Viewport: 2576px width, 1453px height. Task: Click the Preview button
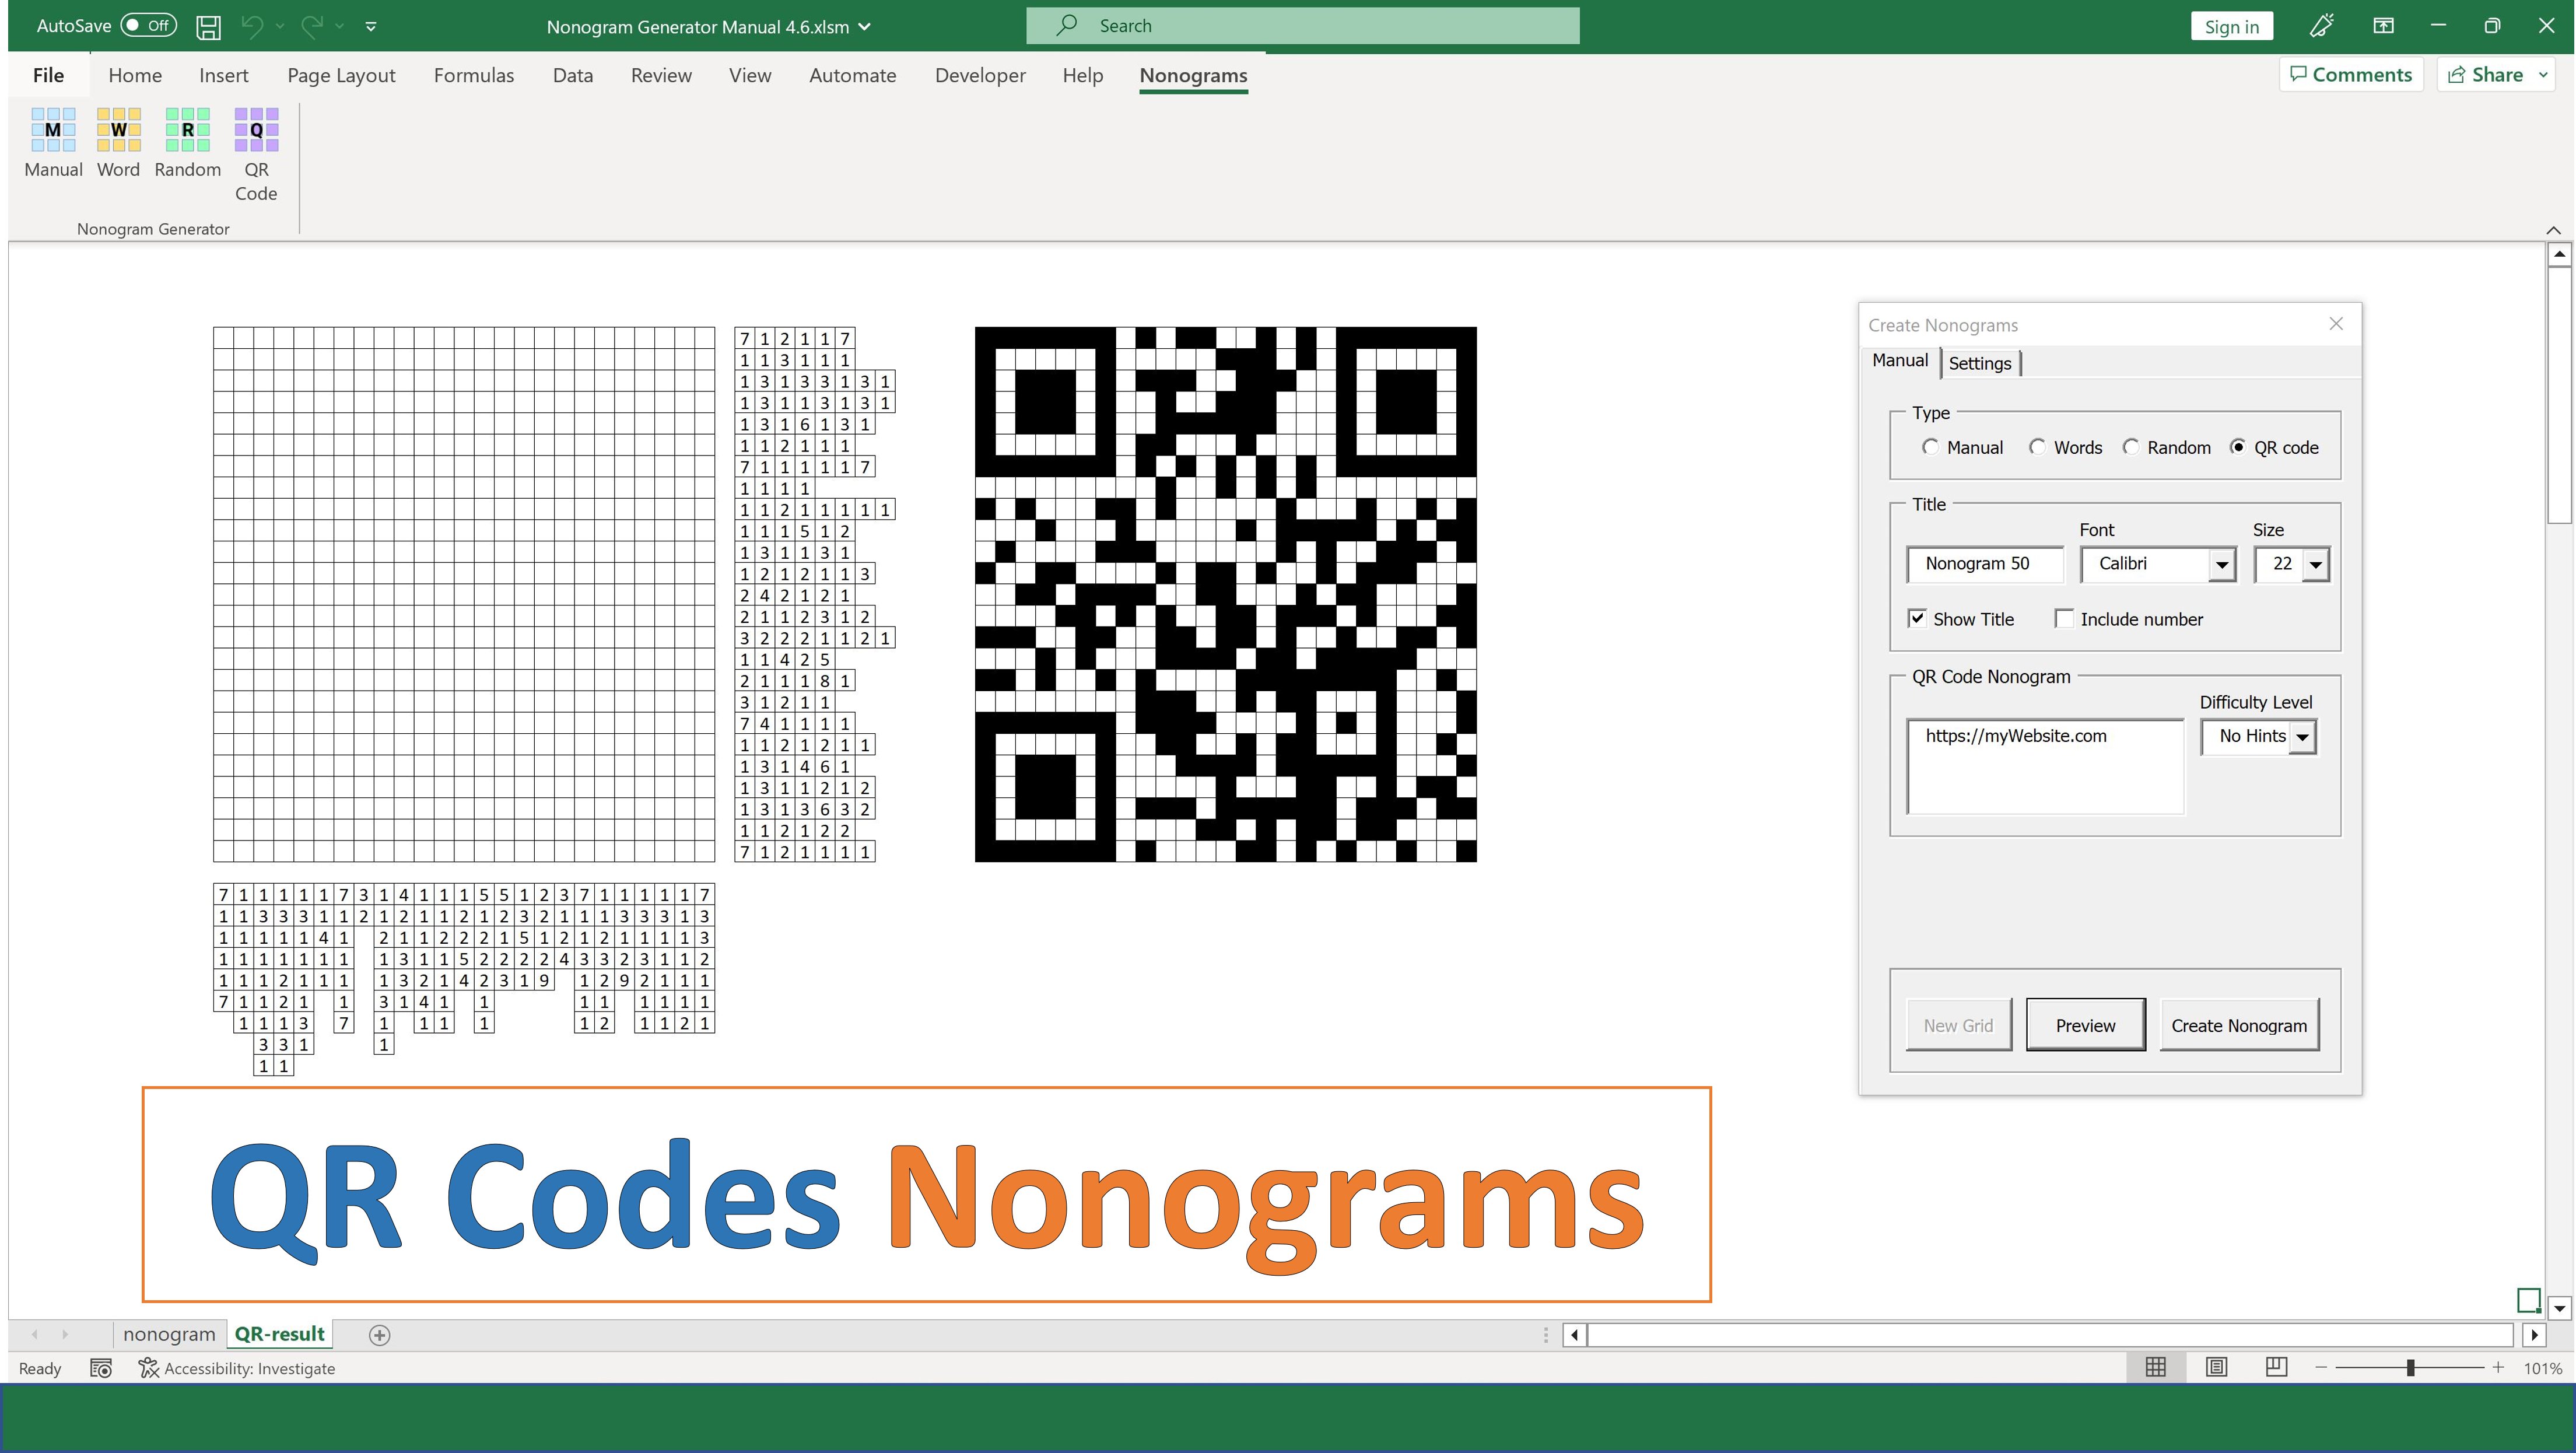[2085, 1025]
